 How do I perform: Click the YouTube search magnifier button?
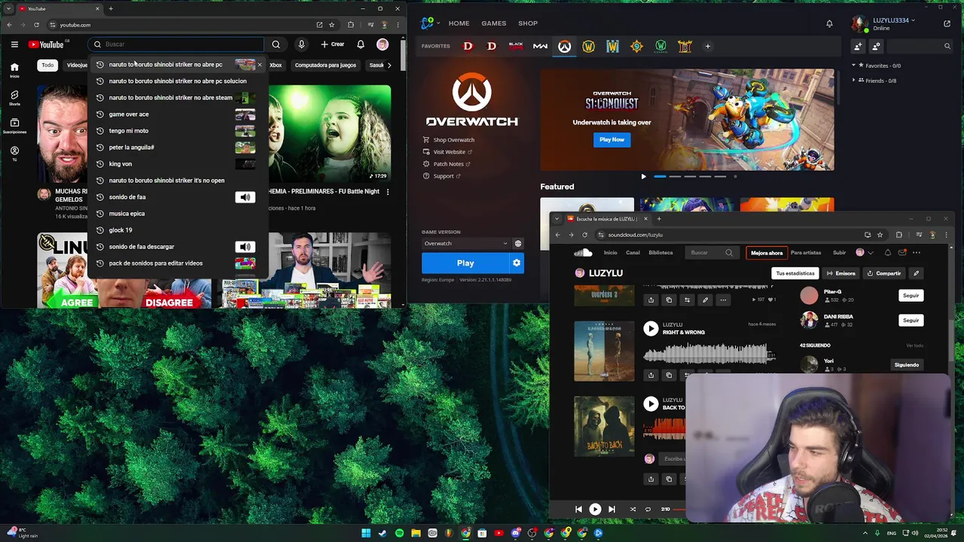(276, 44)
